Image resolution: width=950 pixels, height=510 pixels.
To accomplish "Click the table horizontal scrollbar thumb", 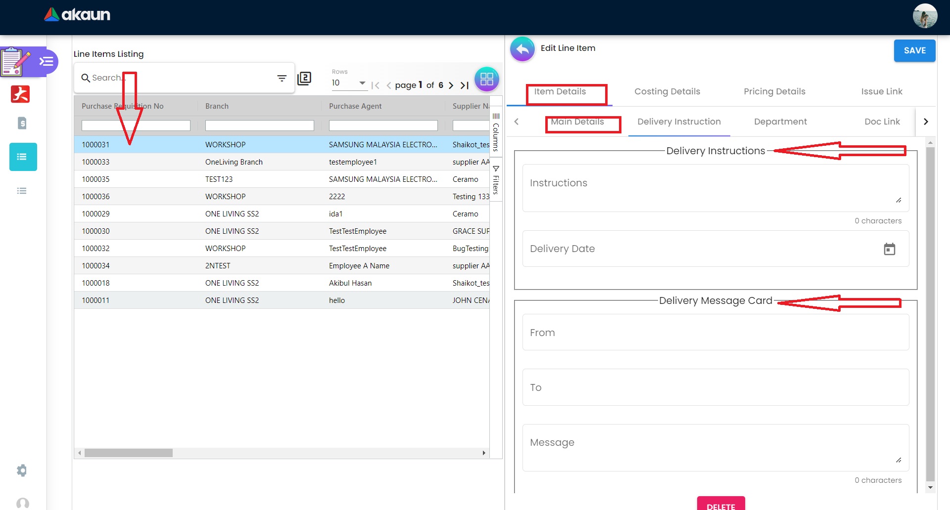I will click(129, 453).
